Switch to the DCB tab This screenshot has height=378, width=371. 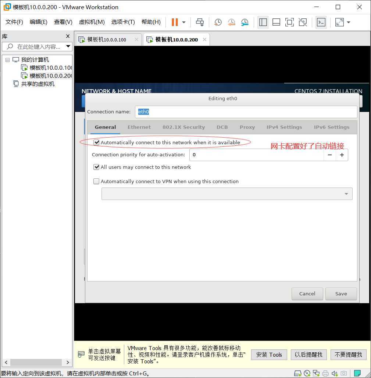(222, 127)
